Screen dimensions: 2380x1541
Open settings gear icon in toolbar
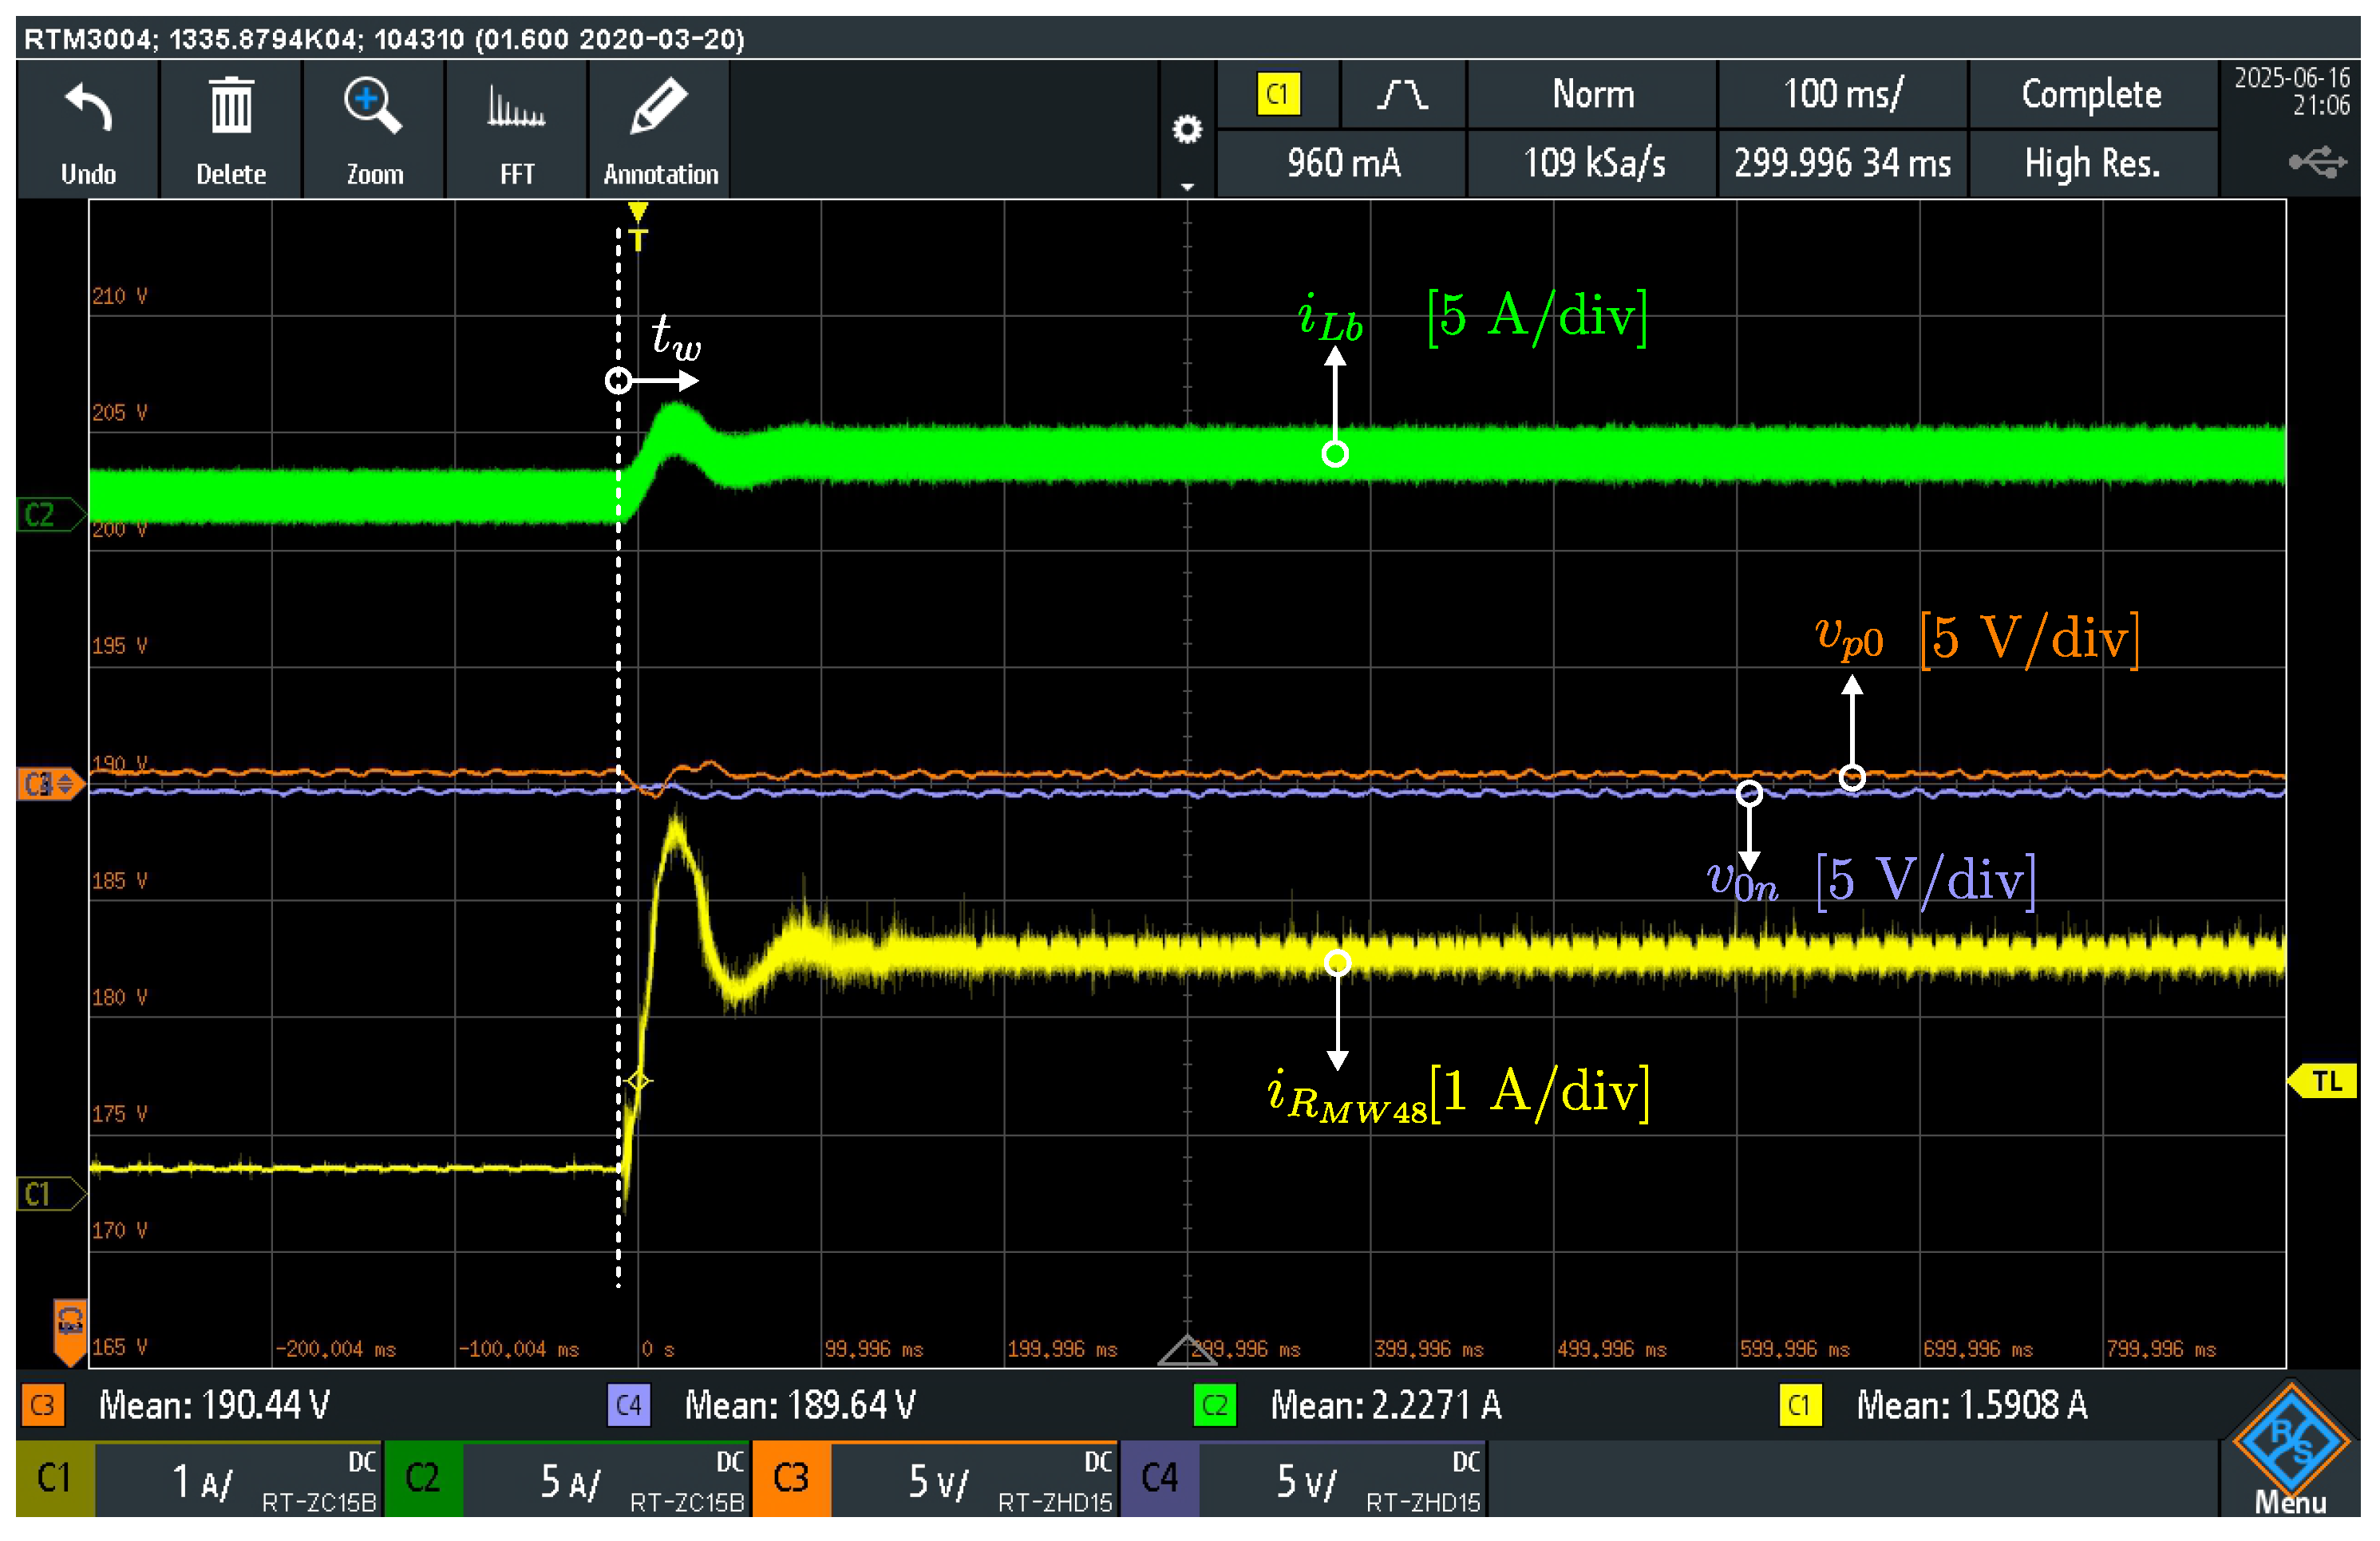coord(1186,130)
